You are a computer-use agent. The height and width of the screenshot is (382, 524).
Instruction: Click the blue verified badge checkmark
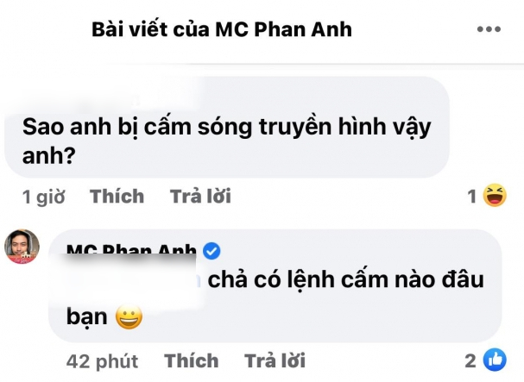pos(211,251)
